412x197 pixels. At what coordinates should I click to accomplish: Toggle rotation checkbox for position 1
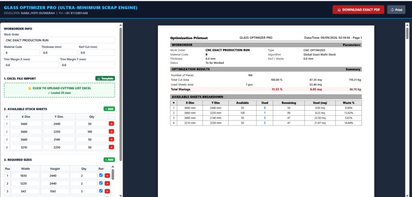click(x=101, y=175)
